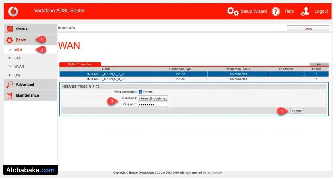Viewport: 333px width, 178px height.
Task: Open the WLAN submenu item
Action: pos(19,66)
